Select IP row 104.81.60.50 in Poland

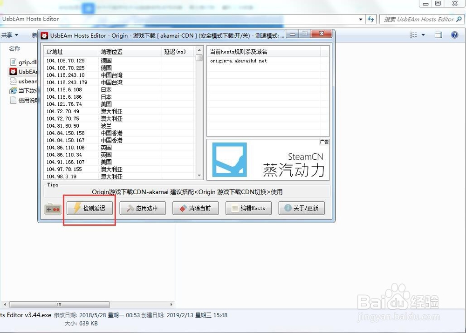[x=119, y=126]
